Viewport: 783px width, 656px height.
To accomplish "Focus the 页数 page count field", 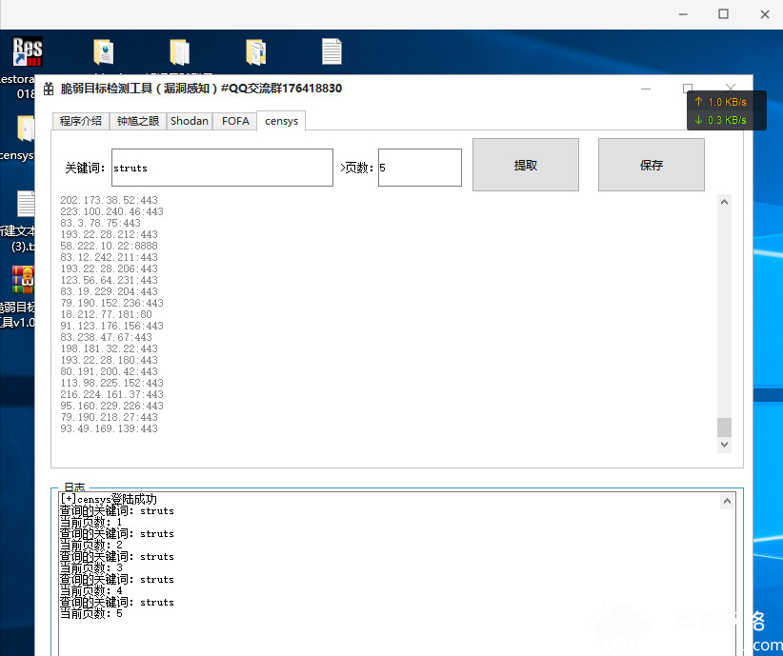I will click(420, 168).
